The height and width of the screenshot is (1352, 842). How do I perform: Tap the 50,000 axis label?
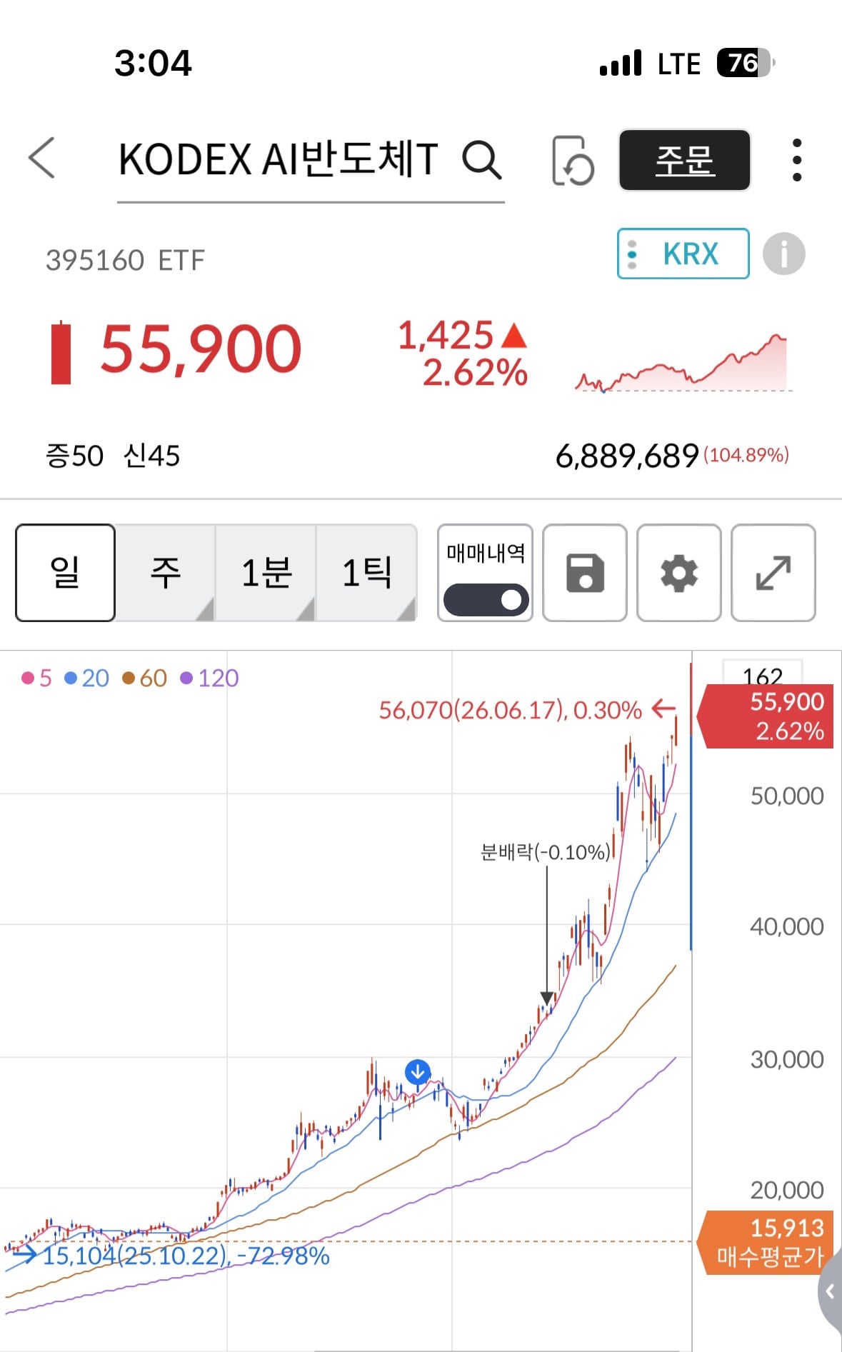coord(786,796)
